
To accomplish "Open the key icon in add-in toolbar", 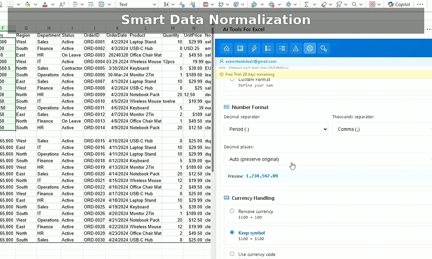I will pyautogui.click(x=323, y=48).
